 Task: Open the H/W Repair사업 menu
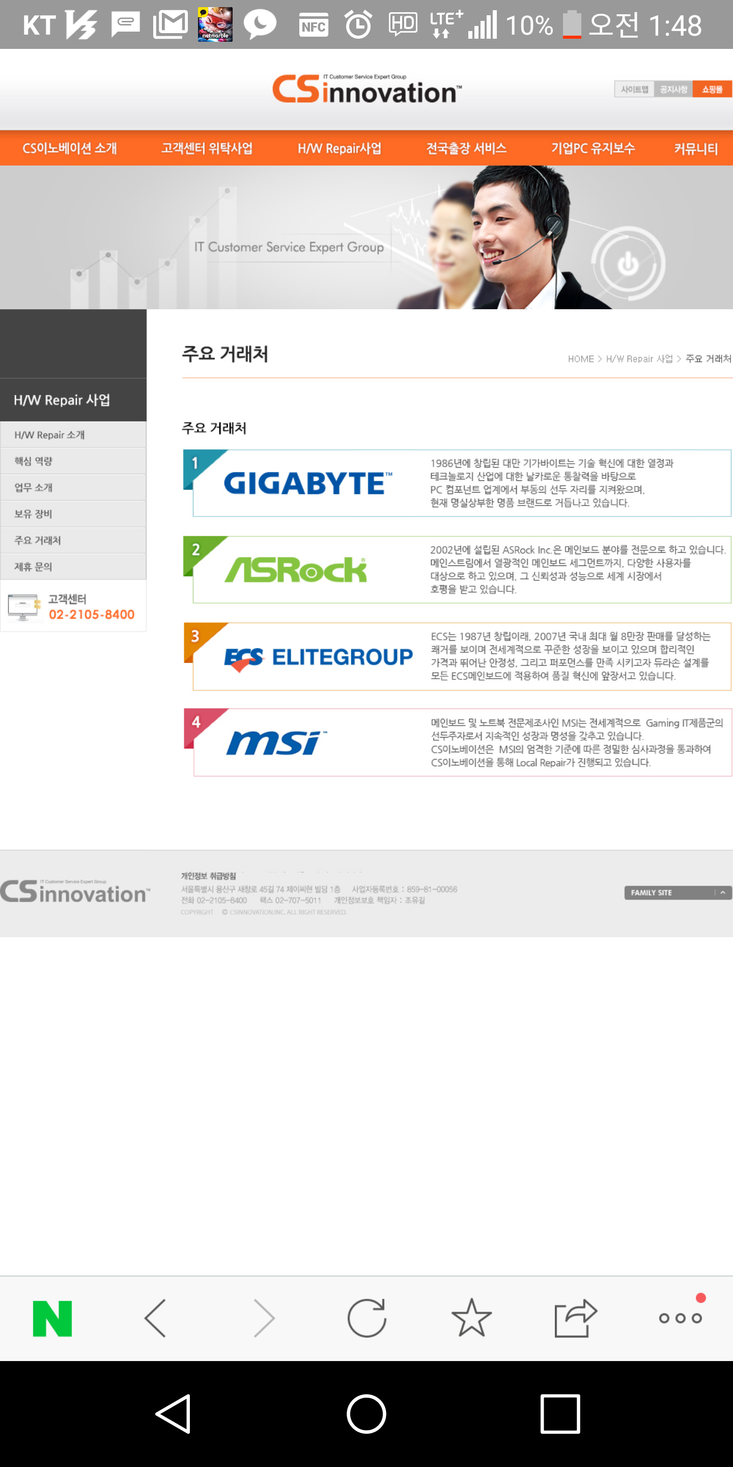click(339, 149)
